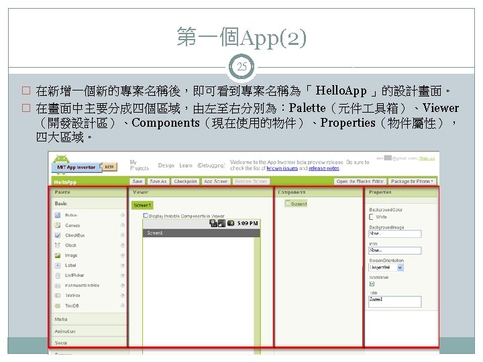Image resolution: width=483 pixels, height=362 pixels.
Task: Click the Label component icon
Action: 58,265
